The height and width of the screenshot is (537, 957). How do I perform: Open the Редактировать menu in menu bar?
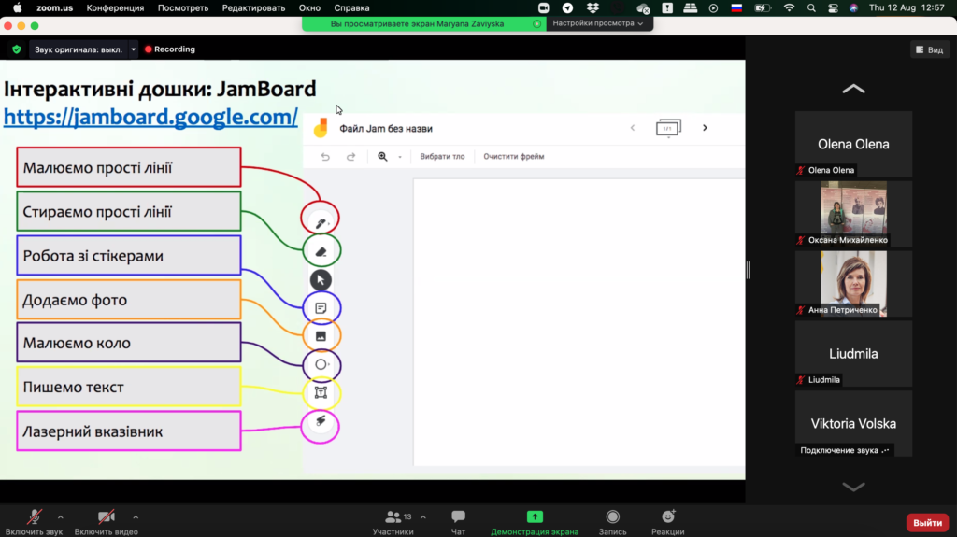pyautogui.click(x=254, y=7)
